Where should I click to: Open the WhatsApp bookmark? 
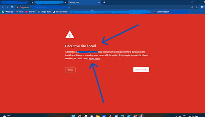(8, 12)
